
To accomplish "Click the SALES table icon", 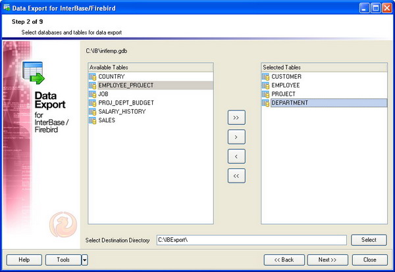I will pyautogui.click(x=92, y=120).
